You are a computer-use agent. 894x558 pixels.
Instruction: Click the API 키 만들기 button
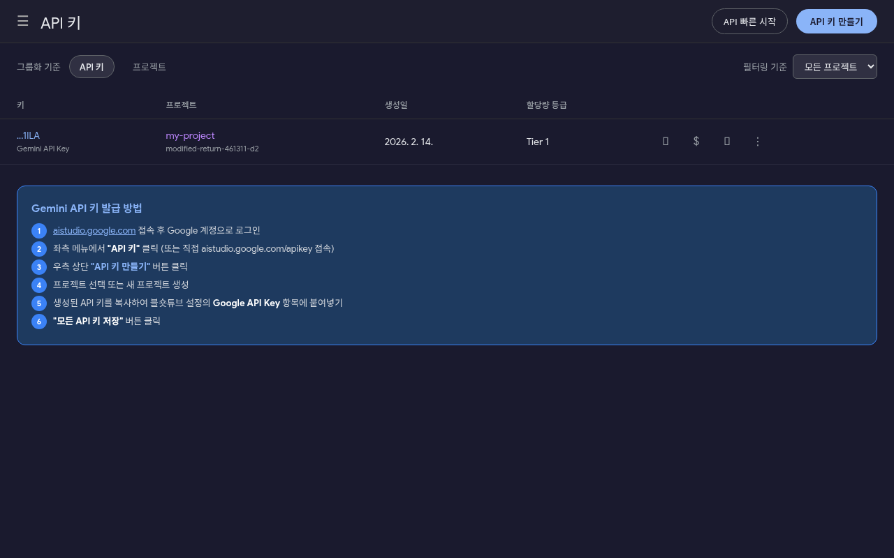coord(836,21)
